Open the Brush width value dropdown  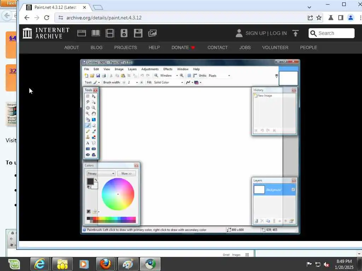(x=137, y=82)
